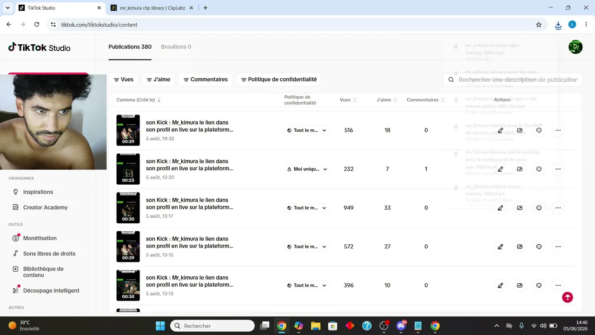
Task: Open a new browser tab
Action: click(x=205, y=8)
